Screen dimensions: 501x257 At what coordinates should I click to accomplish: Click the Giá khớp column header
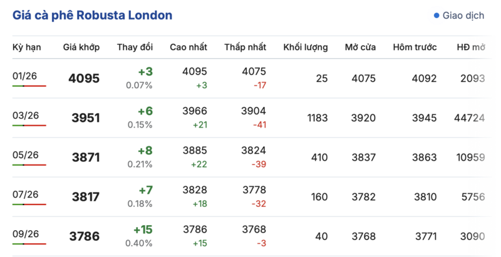(x=81, y=48)
